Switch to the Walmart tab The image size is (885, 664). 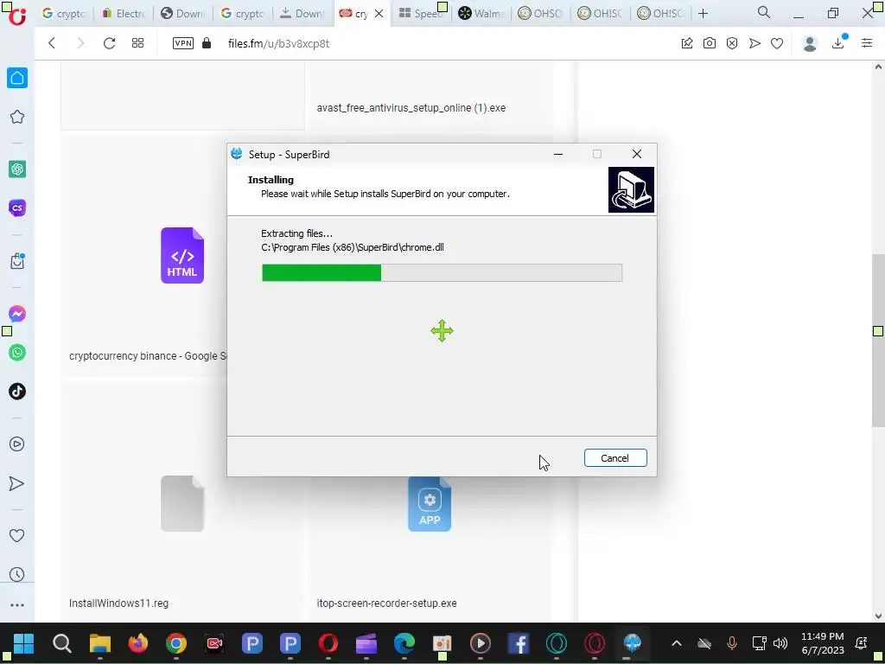[x=481, y=14]
